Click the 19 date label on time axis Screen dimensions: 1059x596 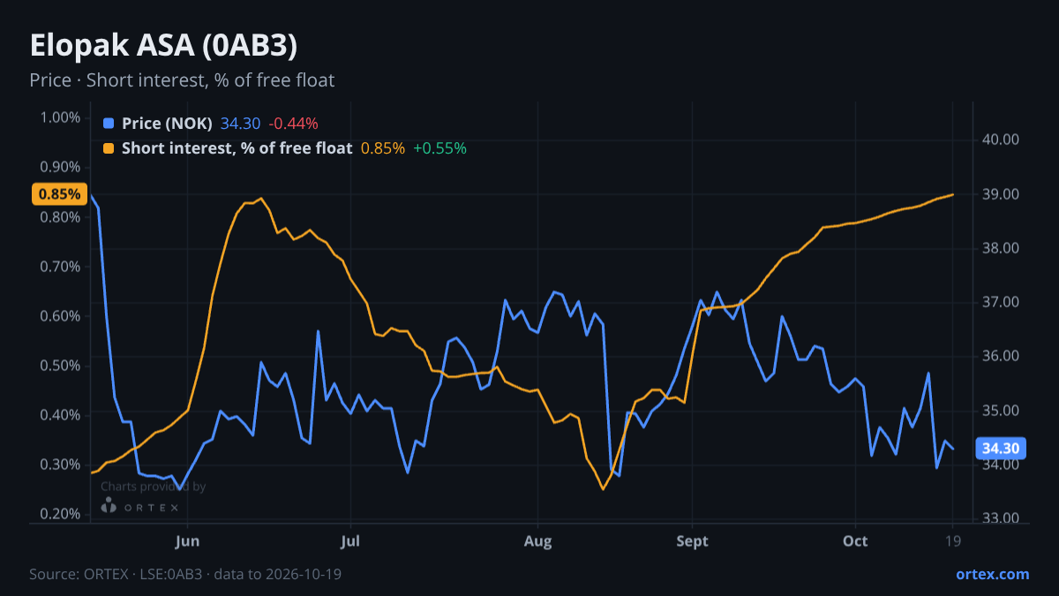coord(952,541)
